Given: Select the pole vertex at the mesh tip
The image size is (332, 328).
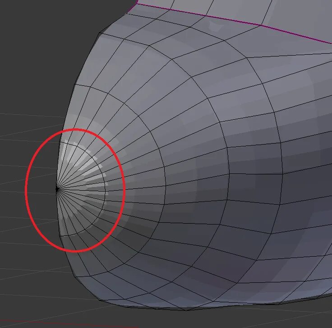Looking at the screenshot, I should [x=57, y=189].
